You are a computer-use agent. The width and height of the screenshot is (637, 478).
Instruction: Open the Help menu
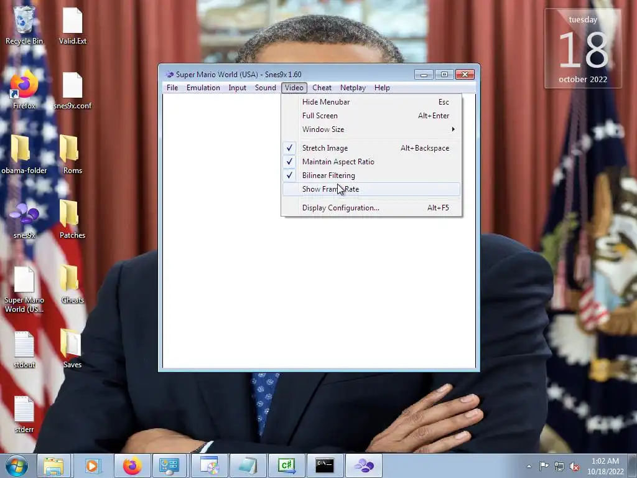382,88
